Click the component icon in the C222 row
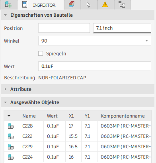The width and height of the screenshot is (156, 163). click(11, 136)
